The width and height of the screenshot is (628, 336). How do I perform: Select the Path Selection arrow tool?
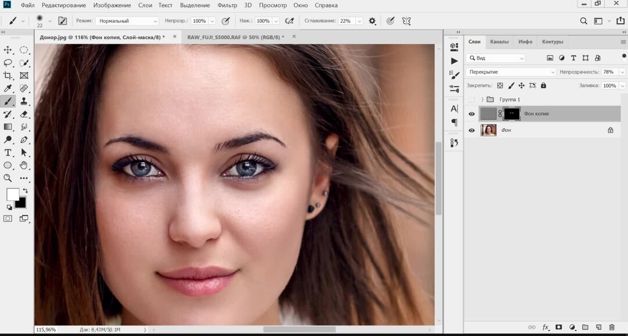pyautogui.click(x=24, y=152)
